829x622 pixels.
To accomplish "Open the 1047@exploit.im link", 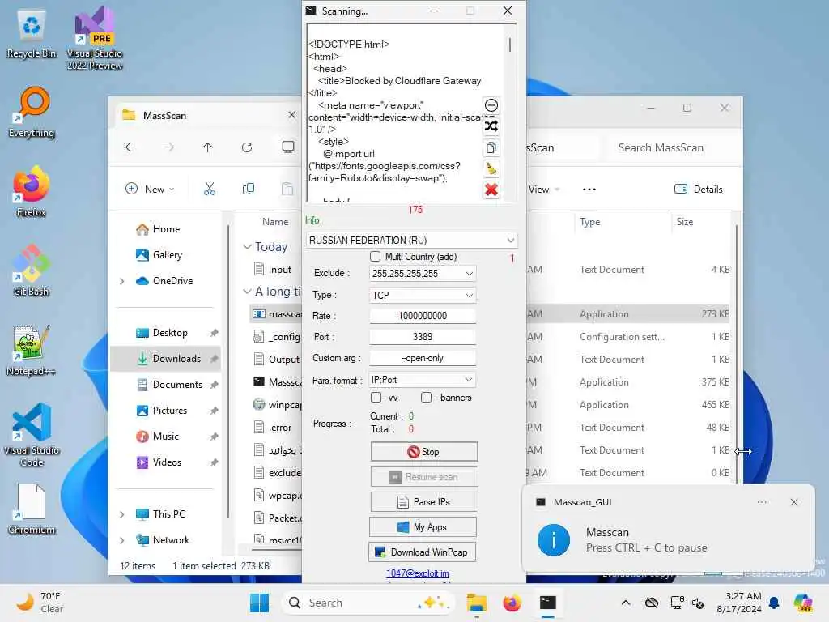I will point(417,573).
